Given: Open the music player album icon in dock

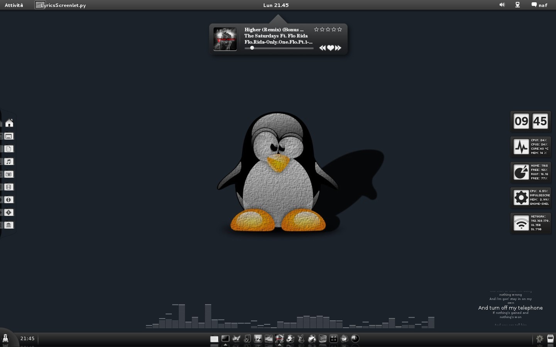Looking at the screenshot, I should tap(280, 339).
